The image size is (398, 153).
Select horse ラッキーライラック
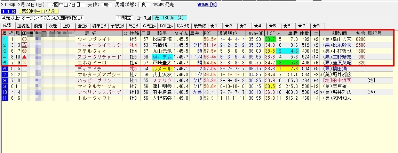[99, 45]
